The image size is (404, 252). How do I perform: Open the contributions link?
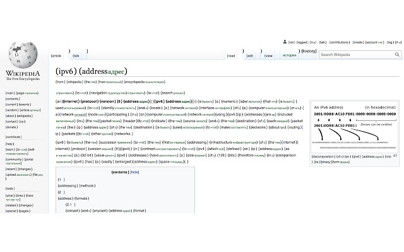click(x=340, y=42)
